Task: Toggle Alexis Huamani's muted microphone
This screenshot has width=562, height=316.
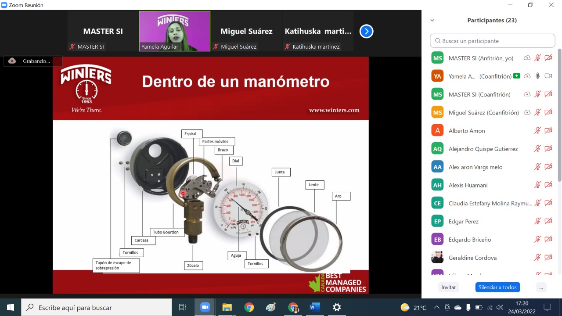Action: tap(537, 185)
